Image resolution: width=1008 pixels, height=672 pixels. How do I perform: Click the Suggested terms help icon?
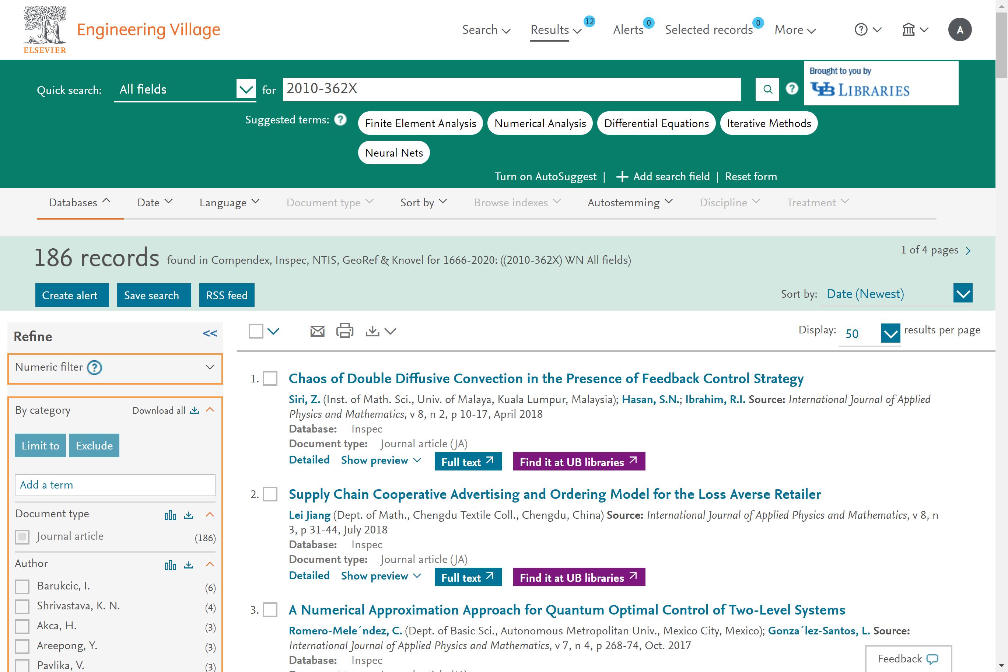(x=340, y=120)
